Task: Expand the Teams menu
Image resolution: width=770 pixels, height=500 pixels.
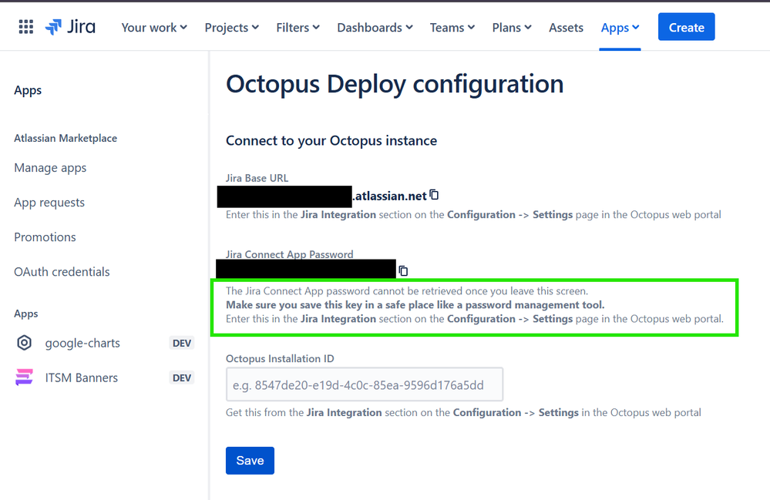Action: pyautogui.click(x=452, y=28)
